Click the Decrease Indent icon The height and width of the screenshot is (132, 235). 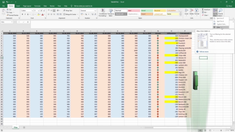click(58, 14)
